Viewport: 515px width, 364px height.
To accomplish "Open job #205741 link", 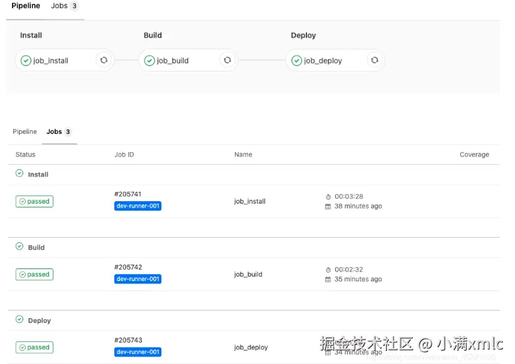I will tap(127, 194).
